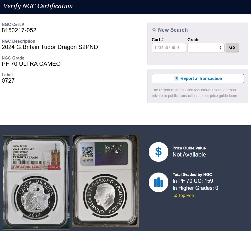Click the In PF 70 UC: 159 count
Viewport: 251px width, 231px height.
[193, 181]
